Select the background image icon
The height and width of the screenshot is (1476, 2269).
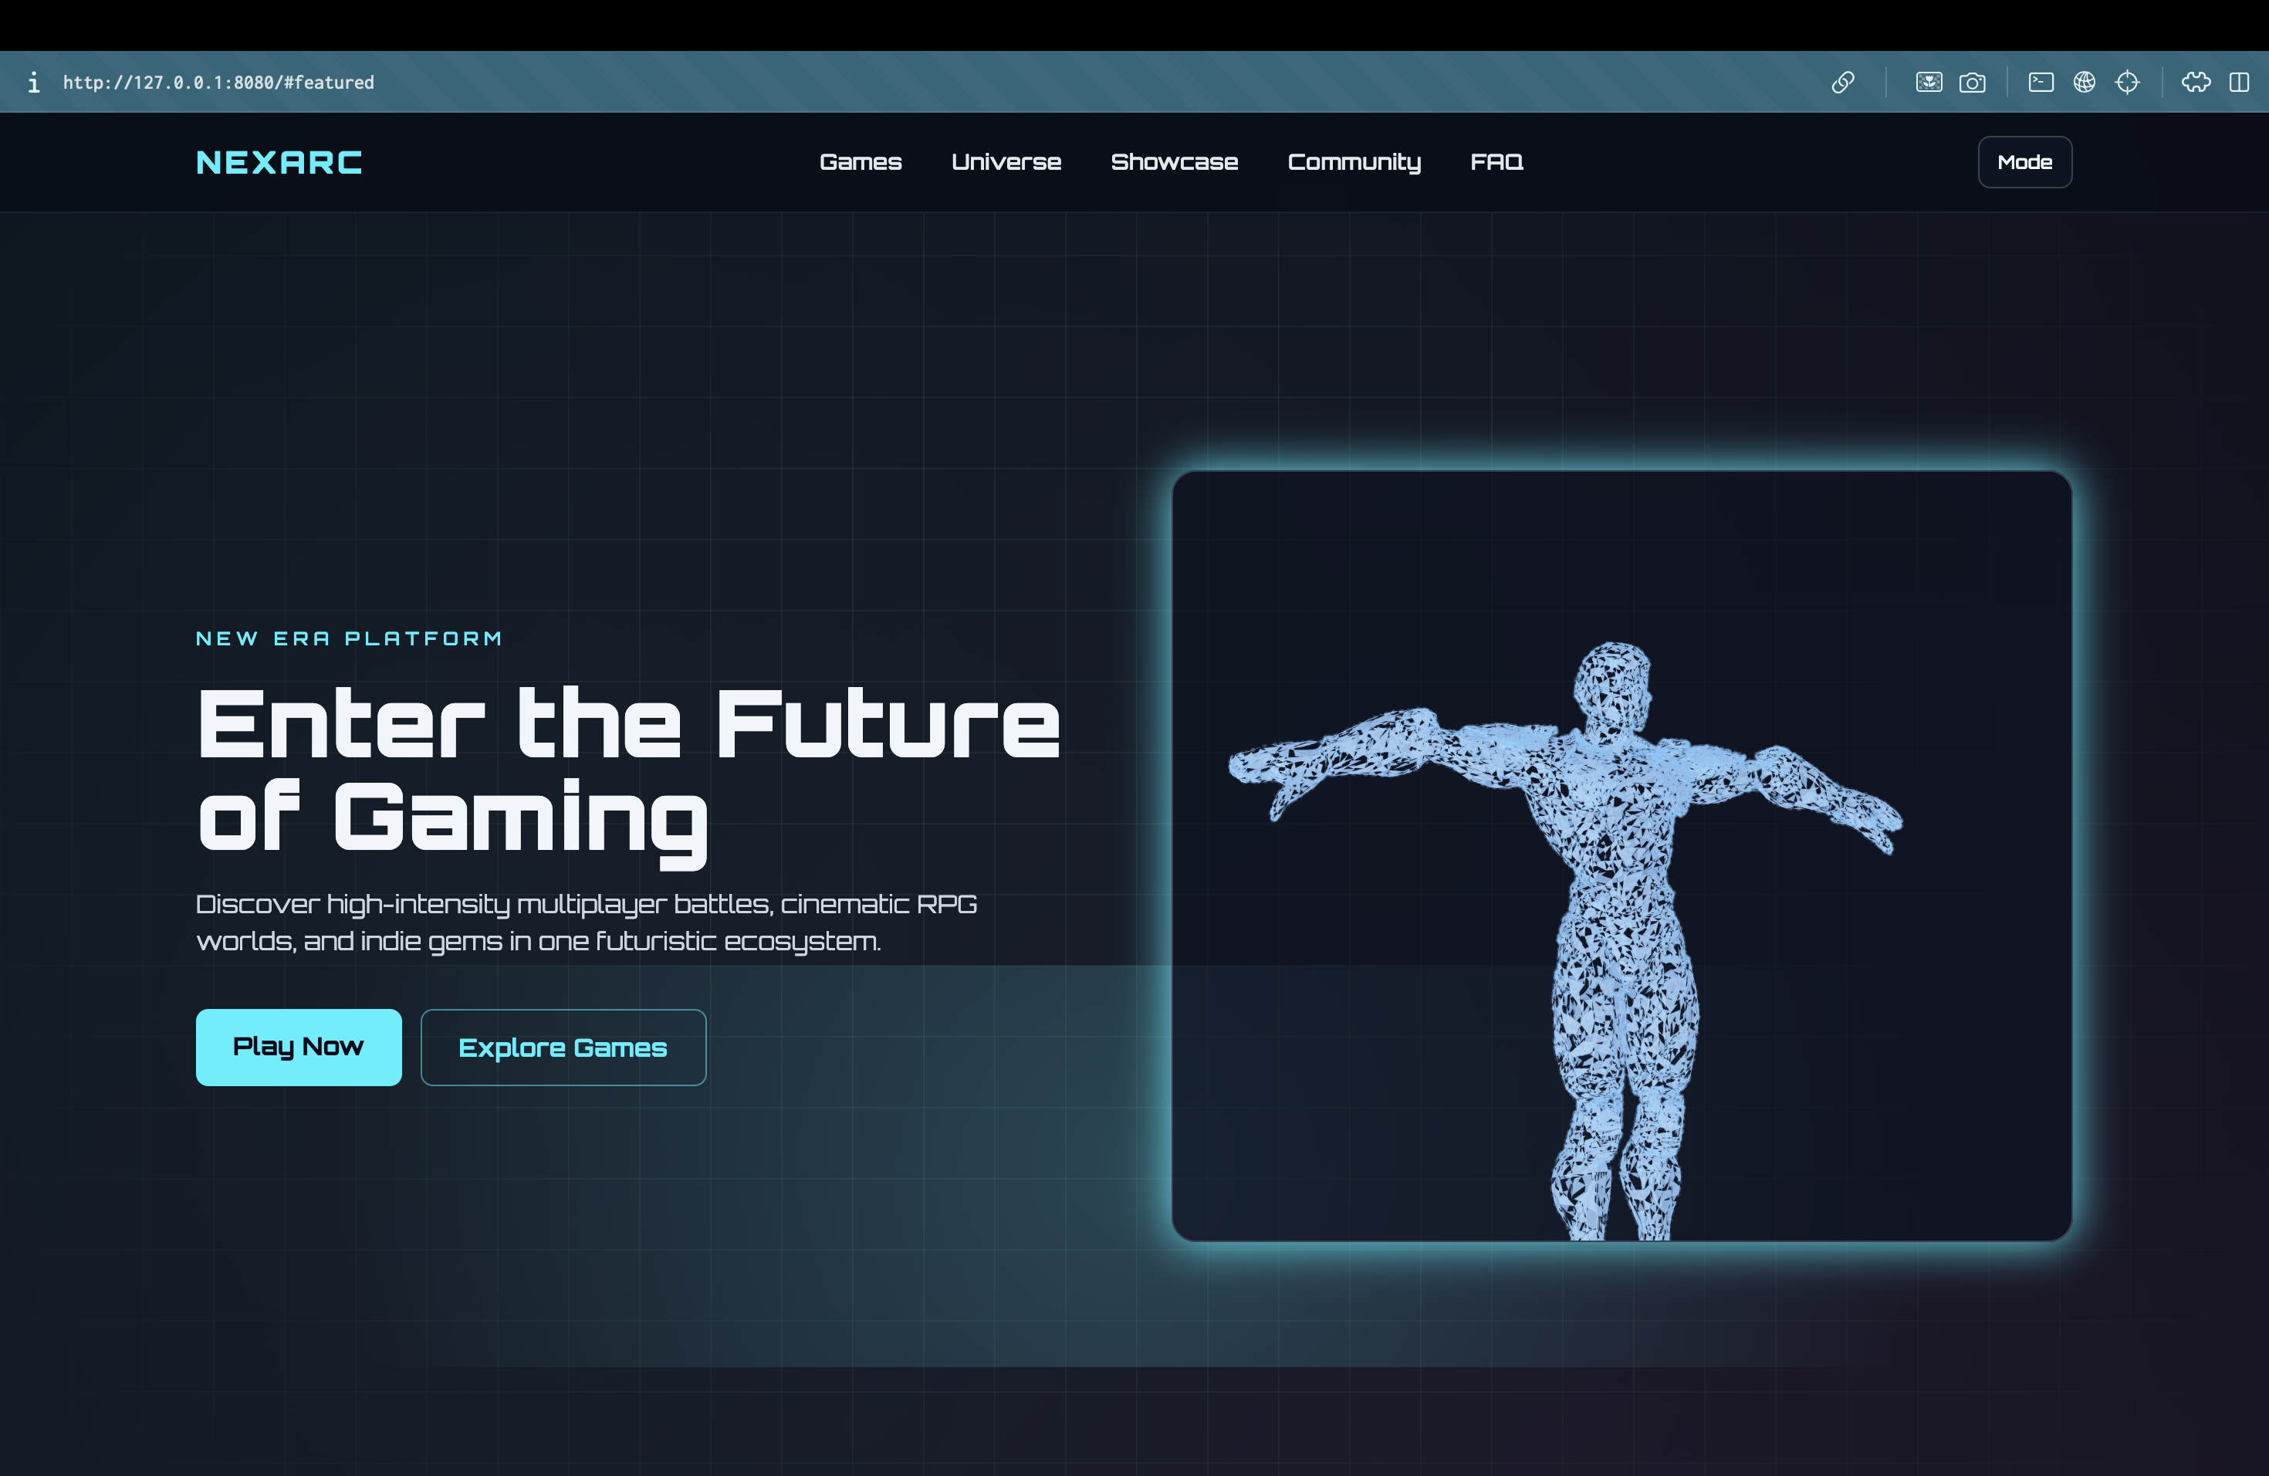tap(1928, 82)
